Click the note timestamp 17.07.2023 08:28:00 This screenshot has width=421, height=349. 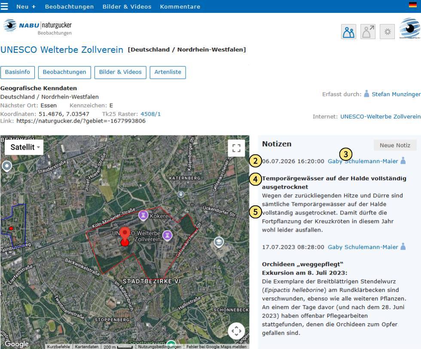click(293, 247)
